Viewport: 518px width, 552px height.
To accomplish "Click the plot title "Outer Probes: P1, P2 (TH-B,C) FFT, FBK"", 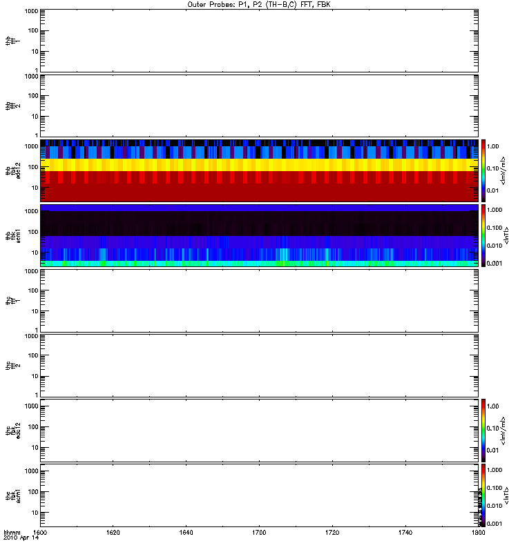I will (259, 5).
